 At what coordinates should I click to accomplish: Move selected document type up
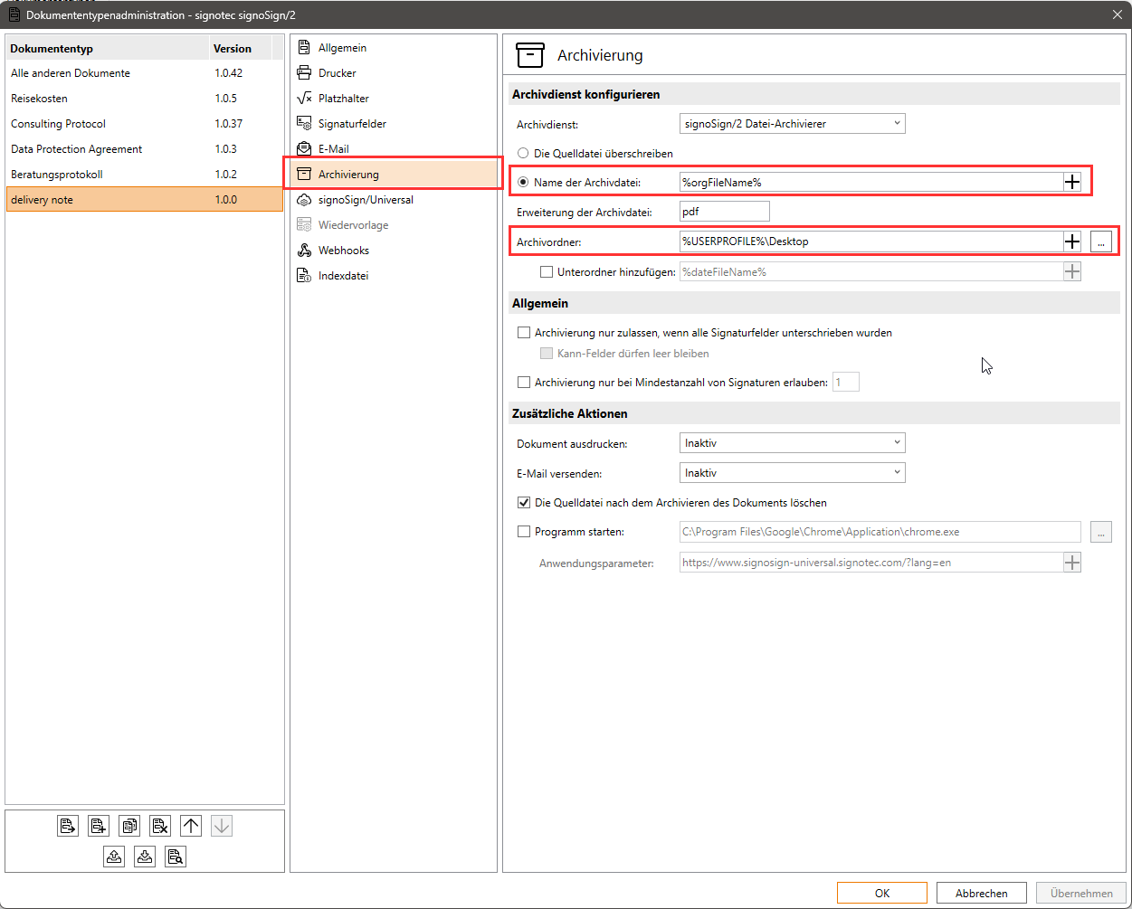(x=191, y=826)
